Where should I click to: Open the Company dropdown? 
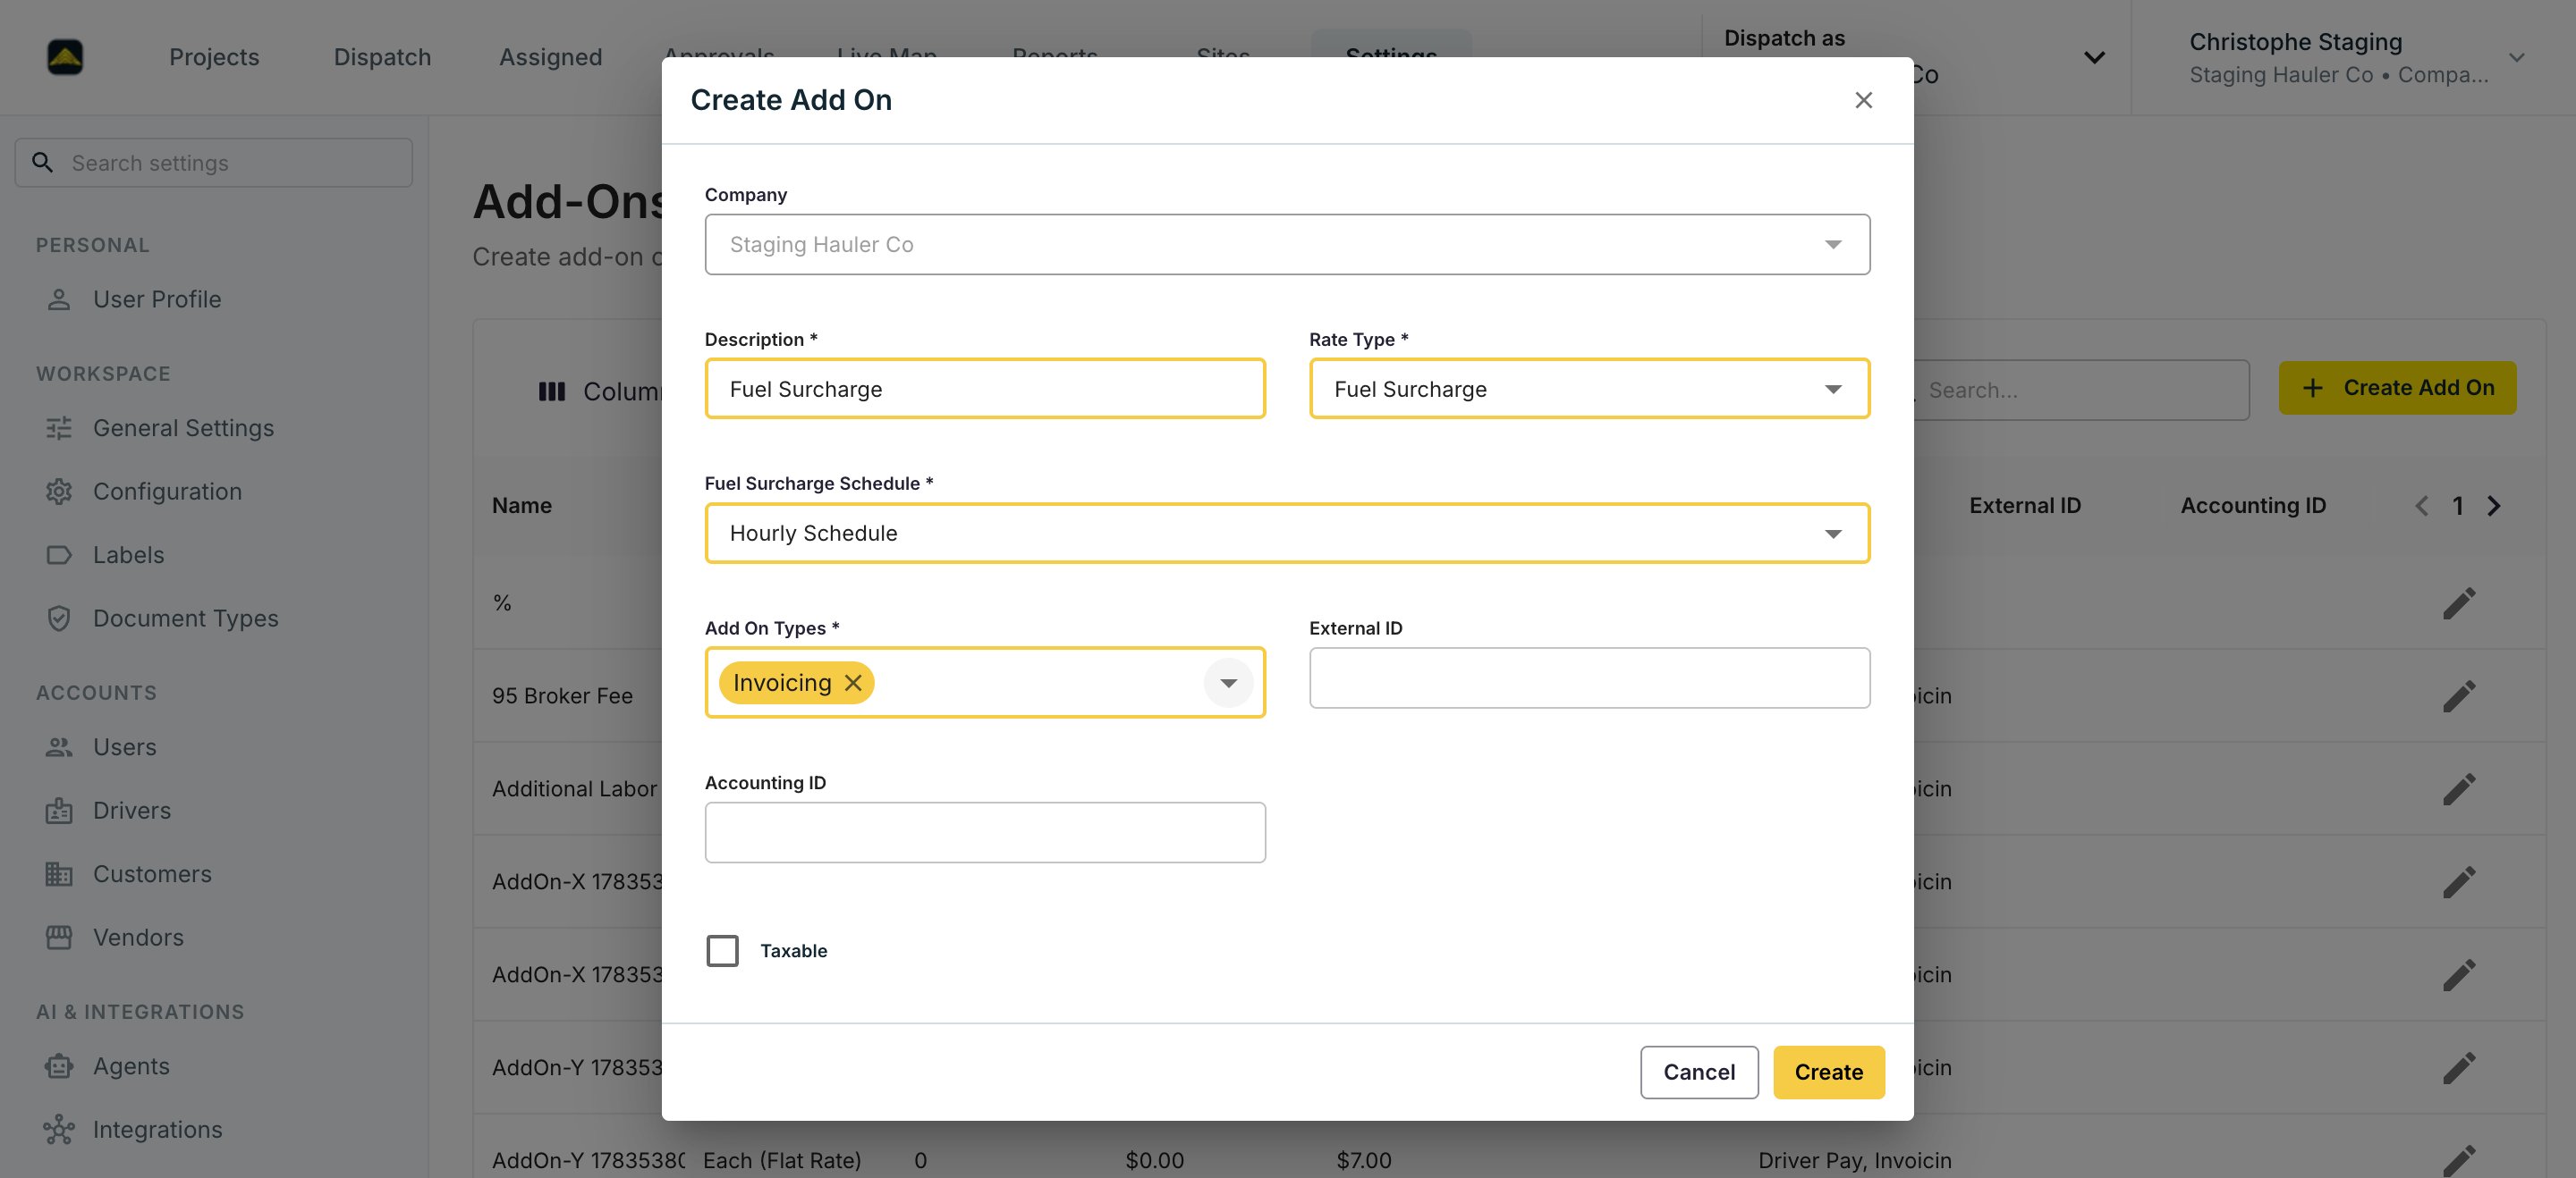coord(1287,245)
